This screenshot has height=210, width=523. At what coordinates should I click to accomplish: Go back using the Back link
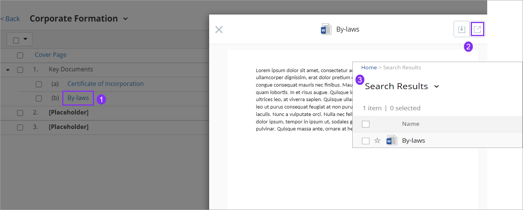[10, 19]
